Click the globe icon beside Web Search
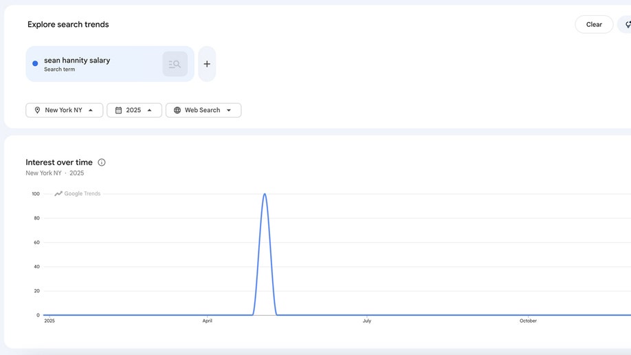 (177, 110)
